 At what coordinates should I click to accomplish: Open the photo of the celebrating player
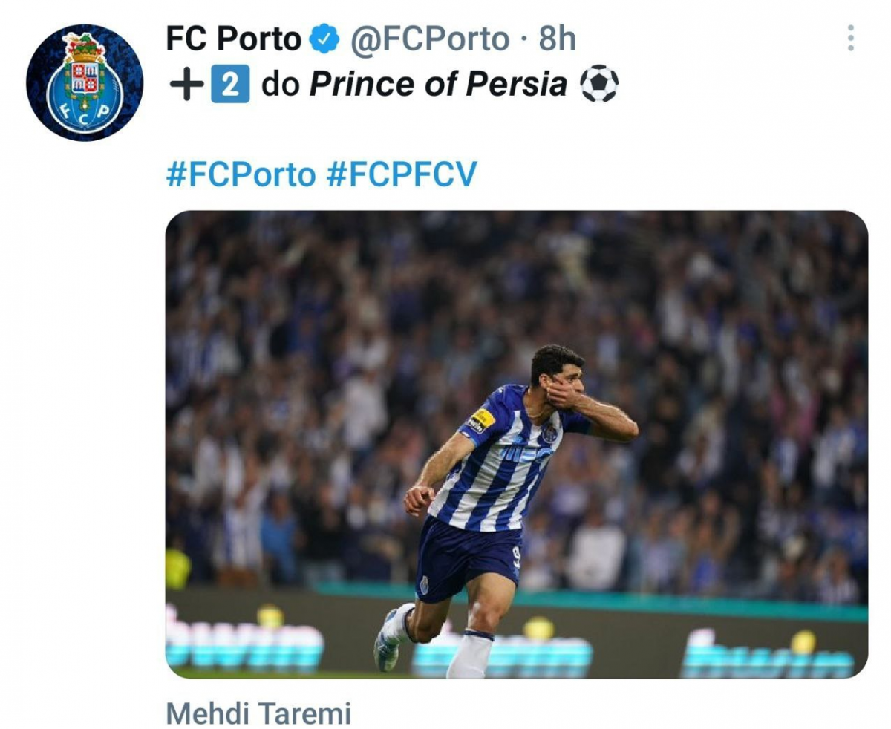pyautogui.click(x=516, y=444)
